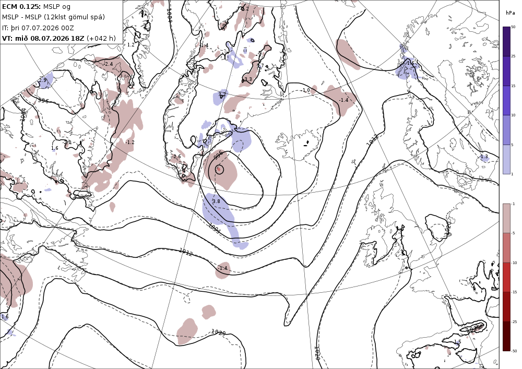Click the '1020' contour label above the pink patch
The height and width of the screenshot is (369, 522).
[x=219, y=332]
